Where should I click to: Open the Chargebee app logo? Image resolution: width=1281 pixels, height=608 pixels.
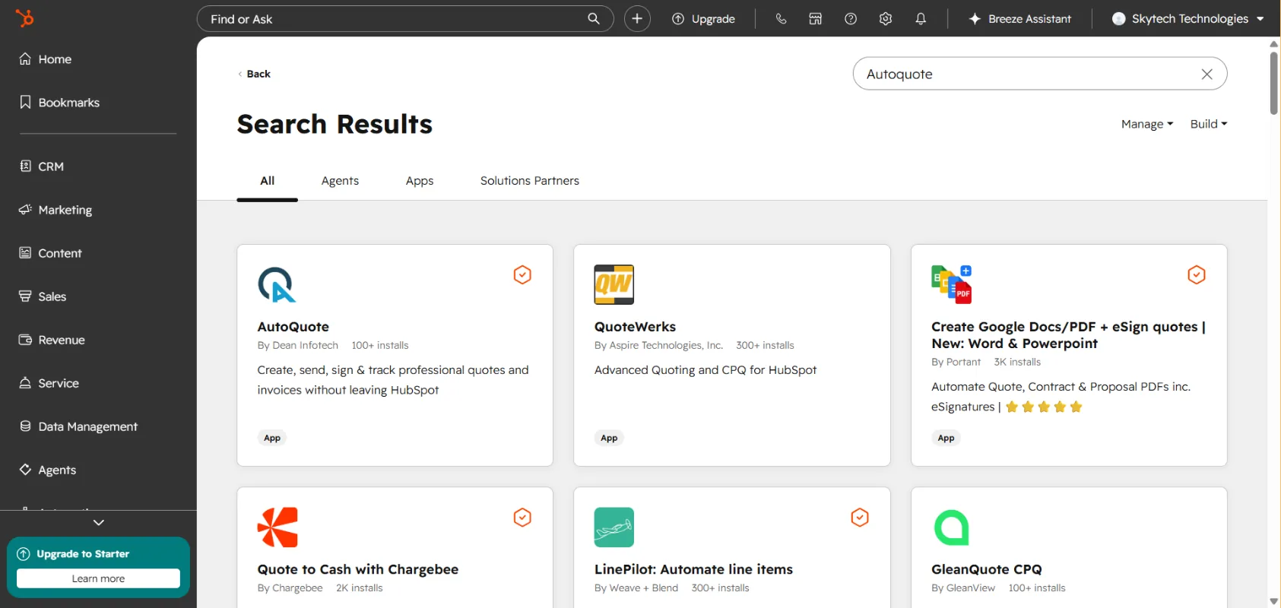[277, 527]
